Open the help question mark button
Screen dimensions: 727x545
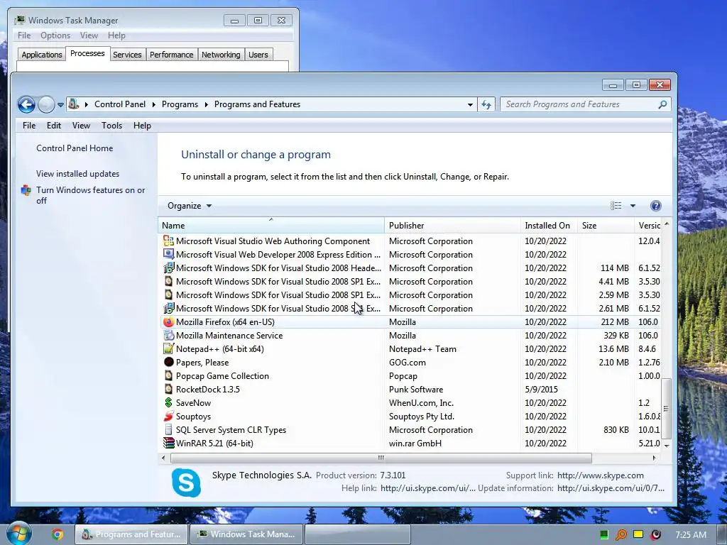[x=655, y=206]
